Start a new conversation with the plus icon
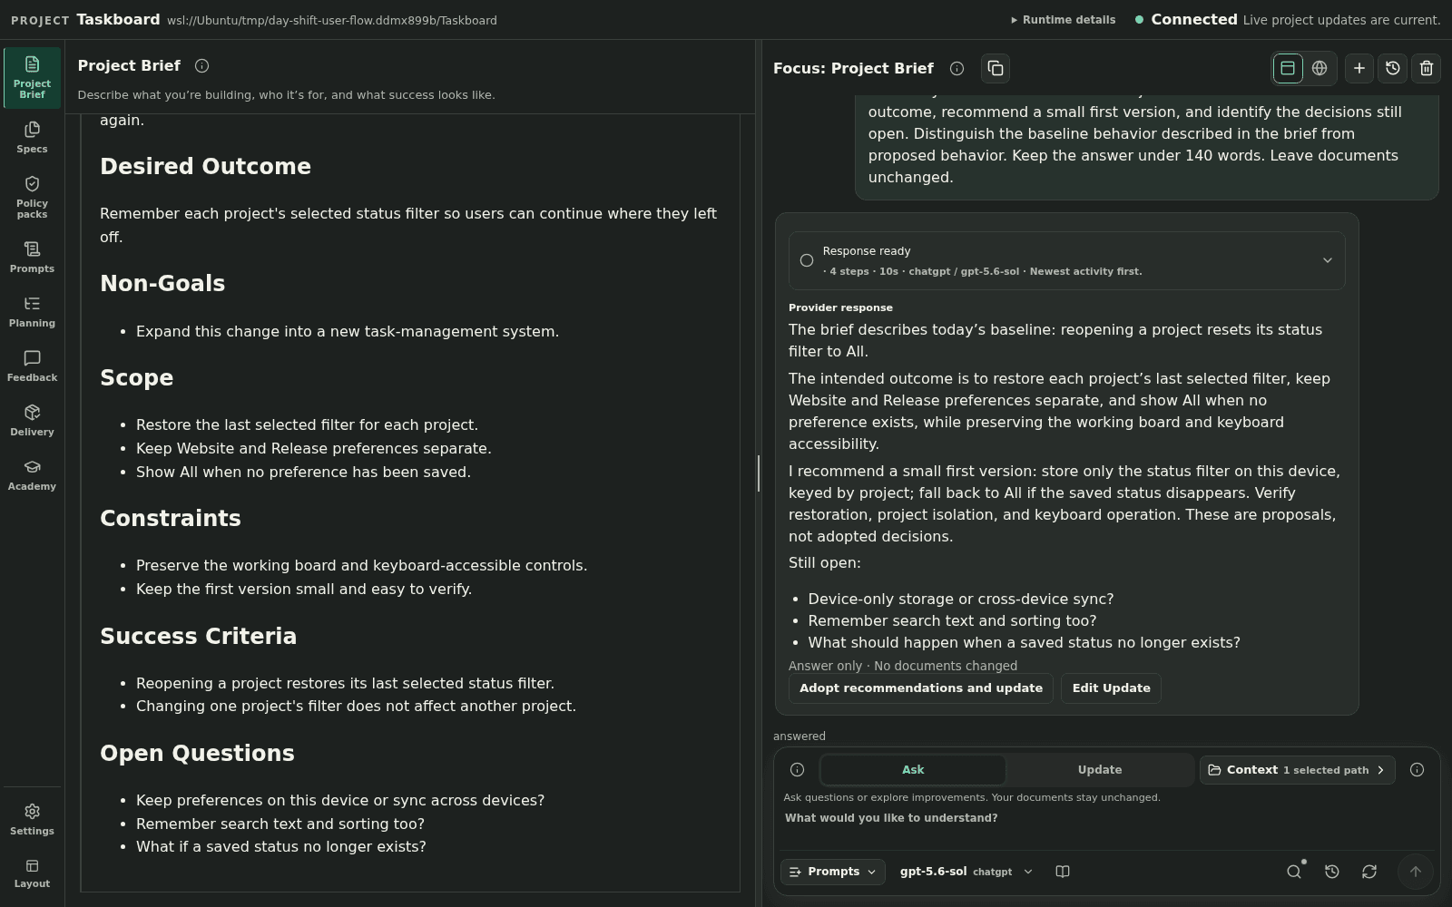The image size is (1452, 907). (1359, 68)
